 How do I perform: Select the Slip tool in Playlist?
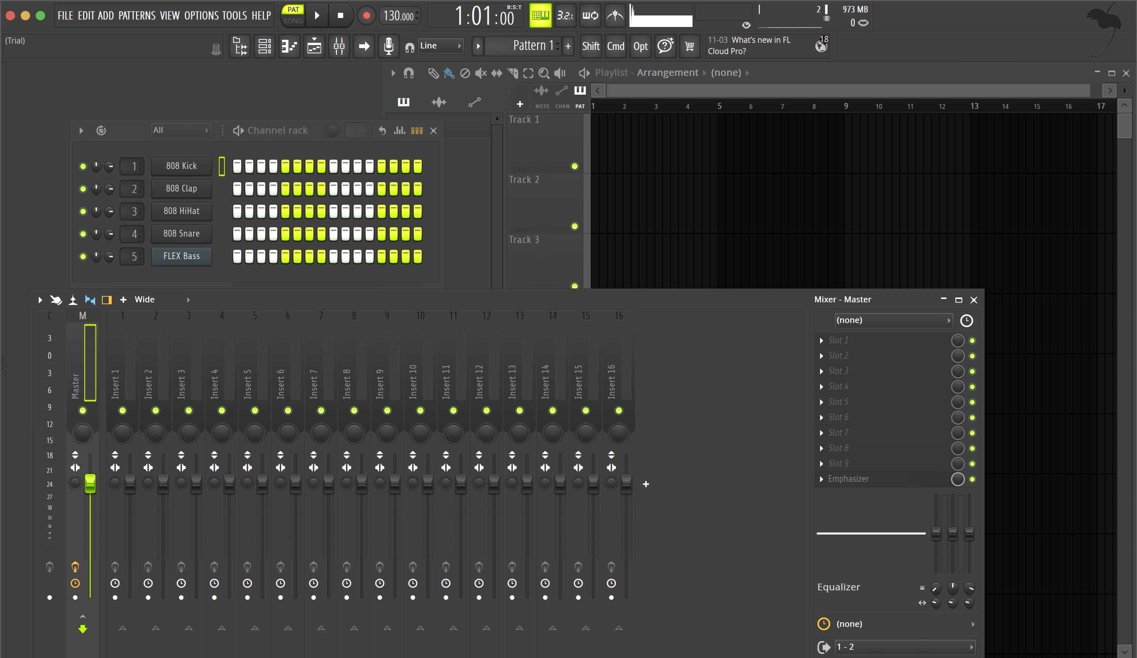tap(496, 73)
